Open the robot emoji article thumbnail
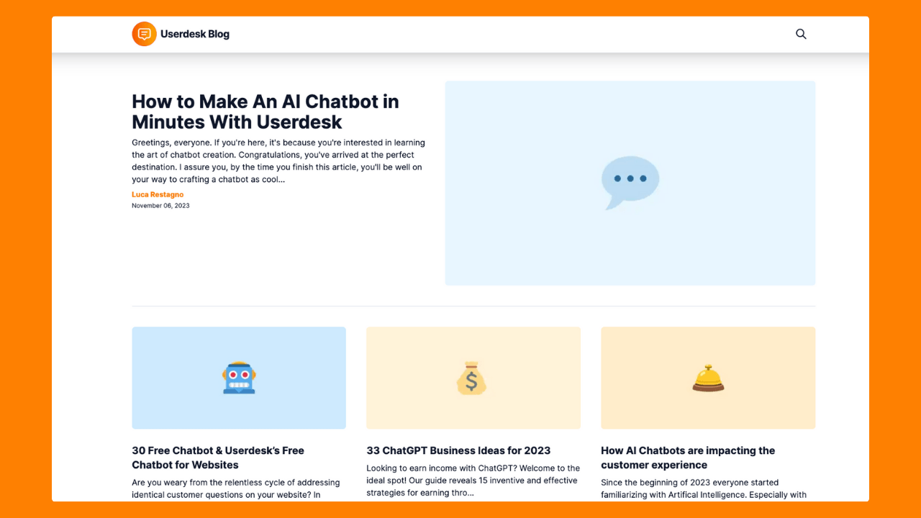 coord(239,378)
